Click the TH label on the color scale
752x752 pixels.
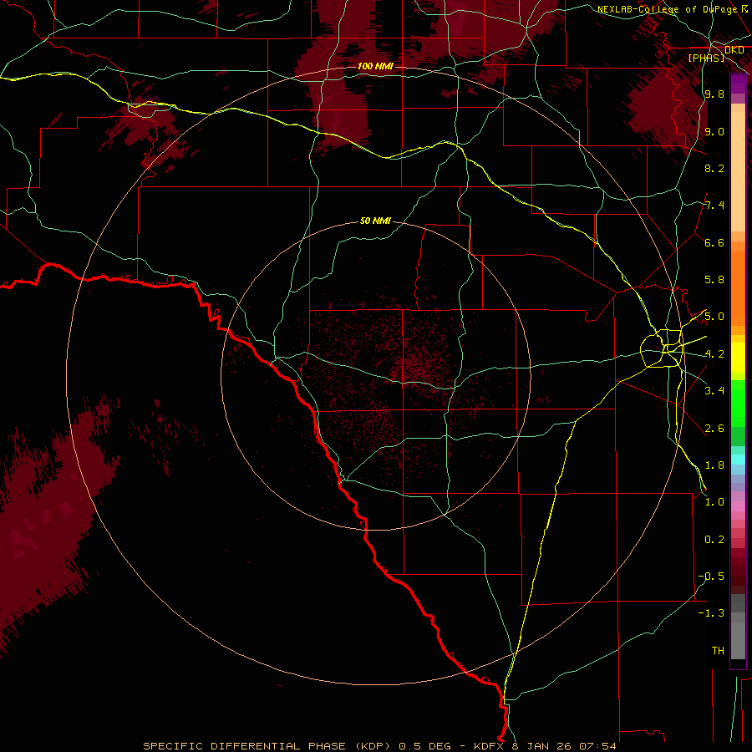click(x=718, y=651)
